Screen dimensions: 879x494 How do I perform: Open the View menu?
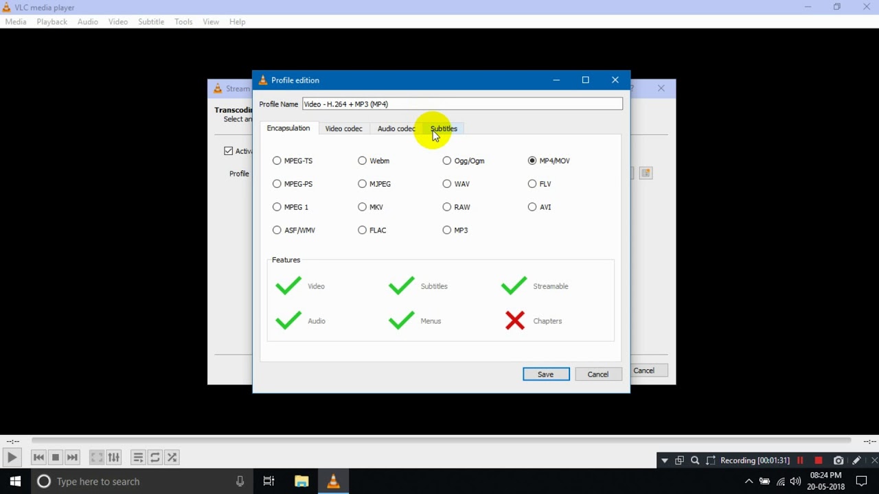(x=211, y=22)
